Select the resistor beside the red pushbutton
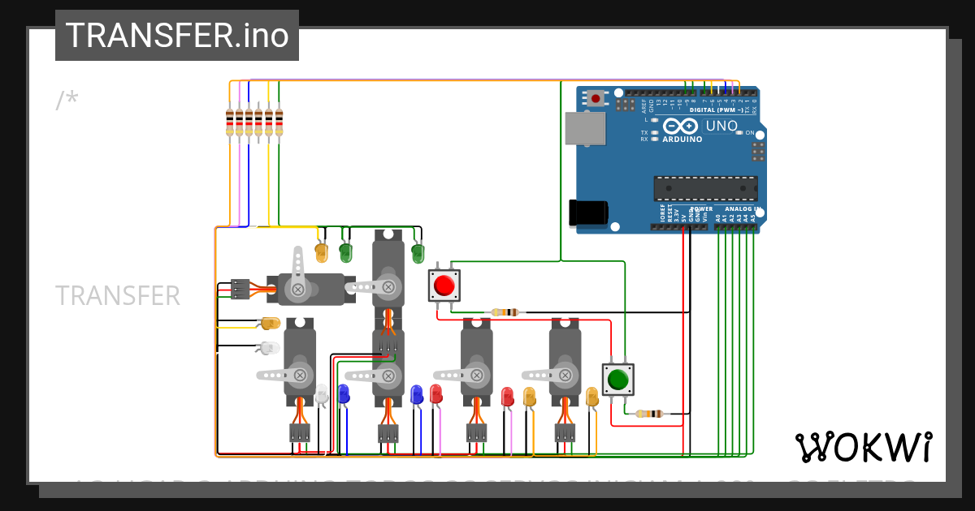This screenshot has height=511, width=975. 504,311
